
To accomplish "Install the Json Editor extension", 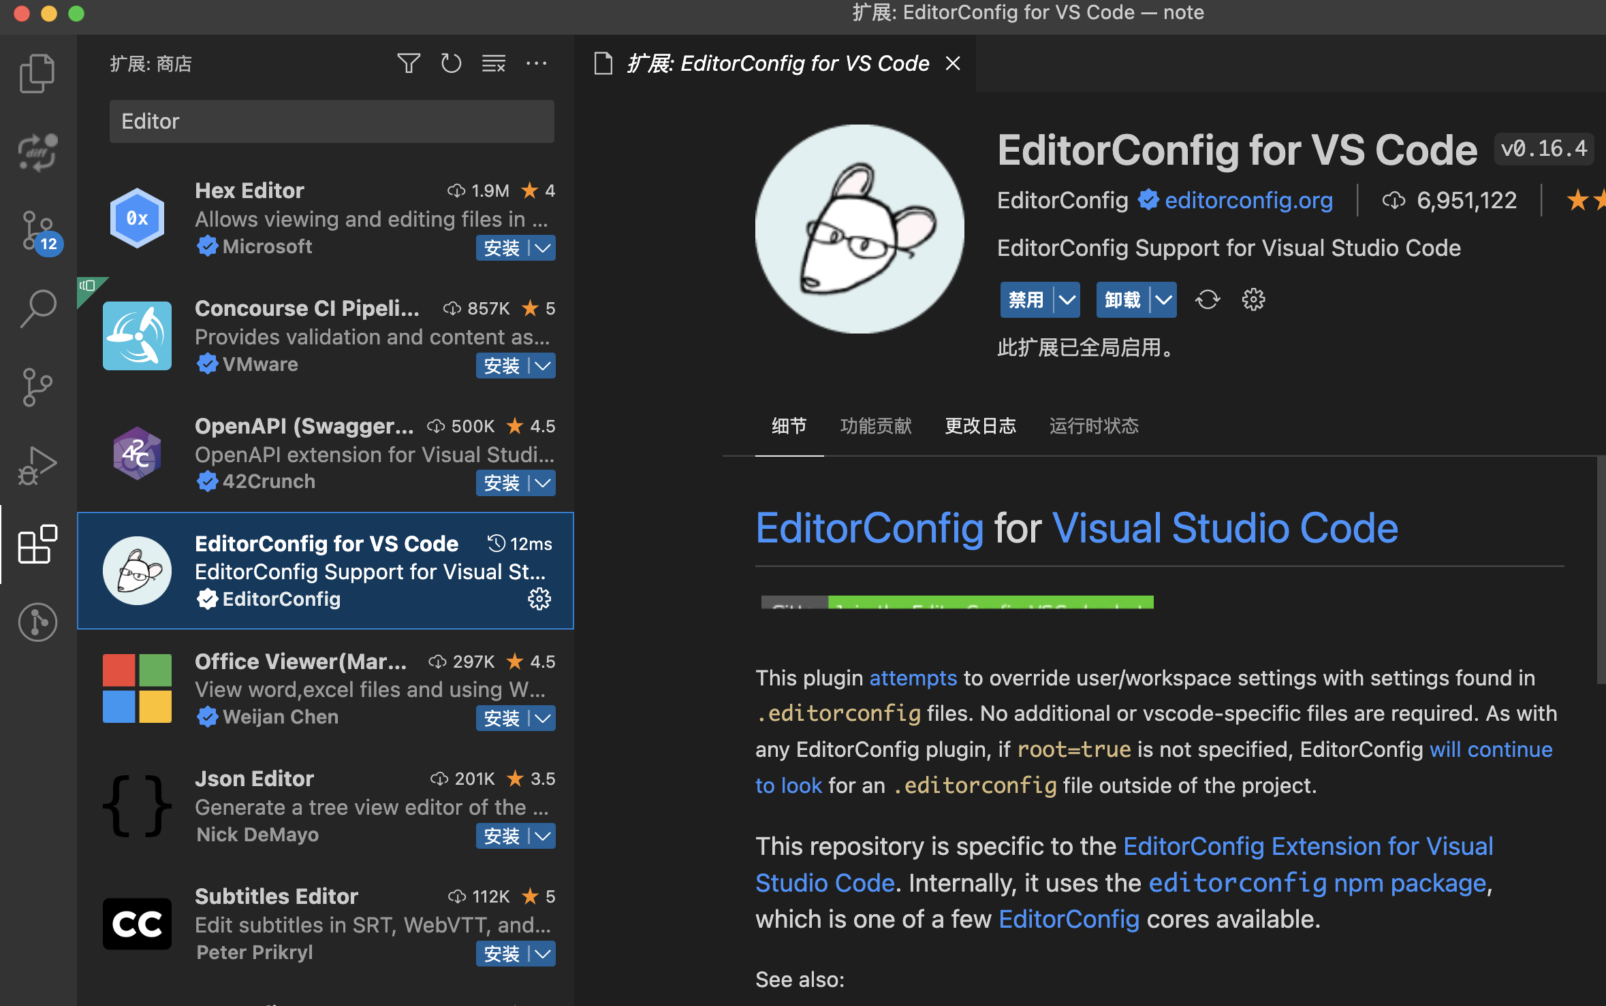I will pos(502,837).
